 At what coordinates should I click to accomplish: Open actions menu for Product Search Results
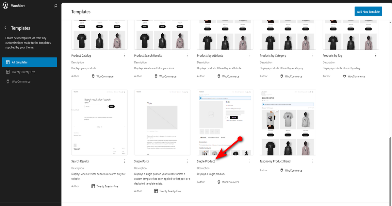point(187,56)
